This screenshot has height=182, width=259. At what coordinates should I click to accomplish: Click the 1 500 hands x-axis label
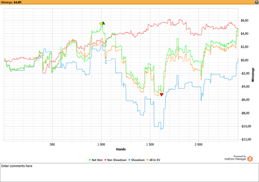[150, 145]
